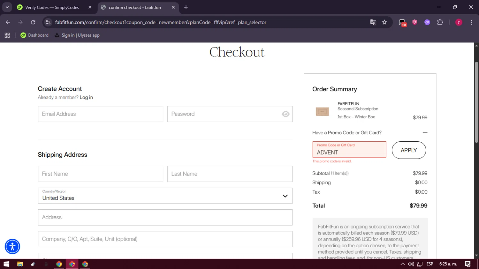Click the network tray icon
Image resolution: width=479 pixels, height=269 pixels.
tap(420, 264)
